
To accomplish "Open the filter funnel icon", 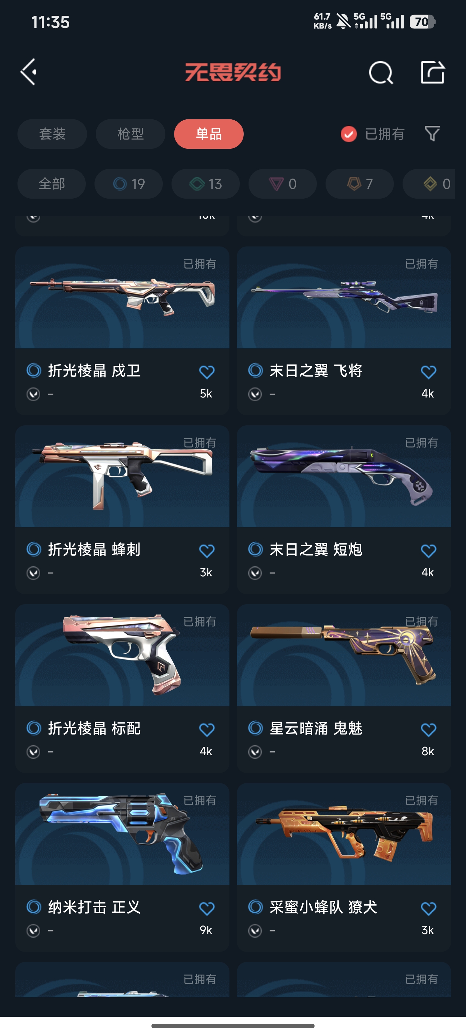I will pyautogui.click(x=432, y=133).
